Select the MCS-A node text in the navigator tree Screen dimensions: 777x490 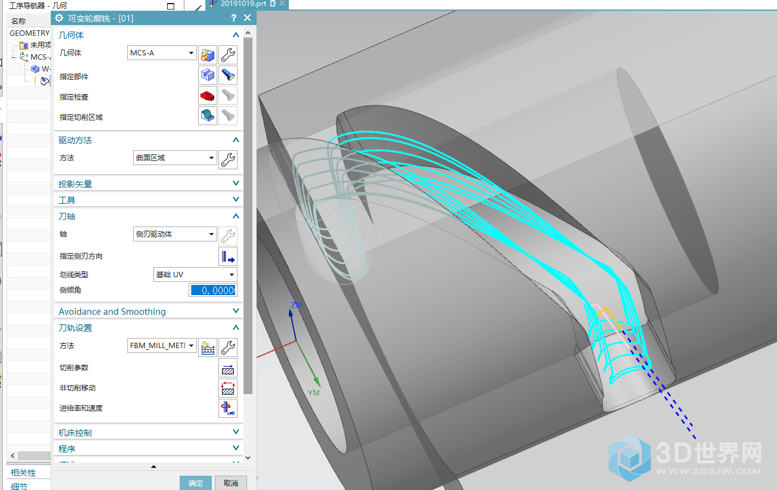[41, 57]
